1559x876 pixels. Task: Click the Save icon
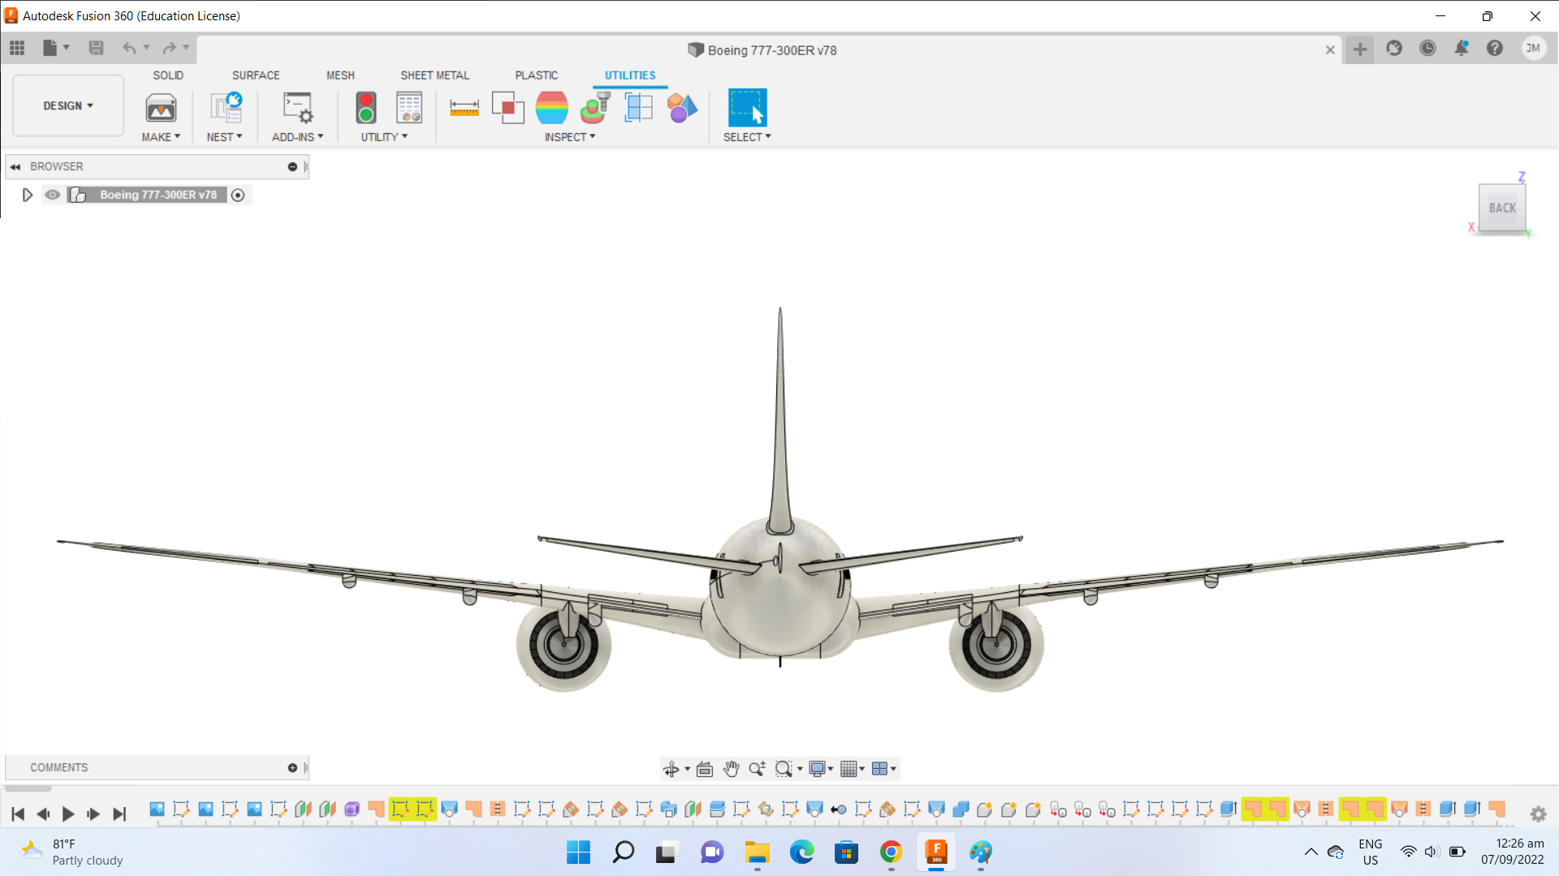(96, 48)
